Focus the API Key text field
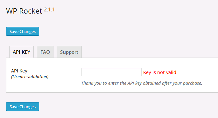 111,72
